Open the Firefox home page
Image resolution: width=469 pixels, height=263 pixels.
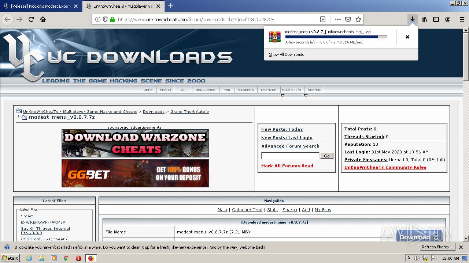(x=43, y=19)
